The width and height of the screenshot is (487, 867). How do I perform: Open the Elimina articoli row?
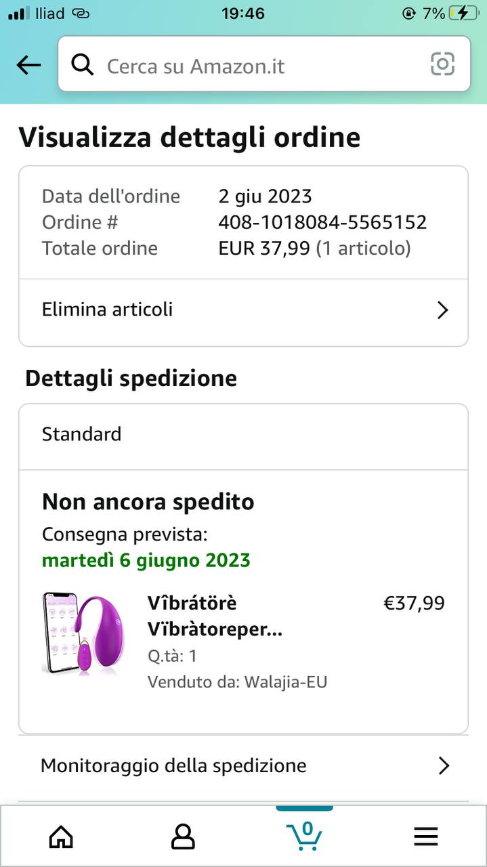pos(243,310)
